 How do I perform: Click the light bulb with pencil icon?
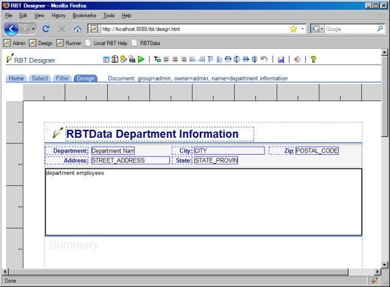[123, 59]
